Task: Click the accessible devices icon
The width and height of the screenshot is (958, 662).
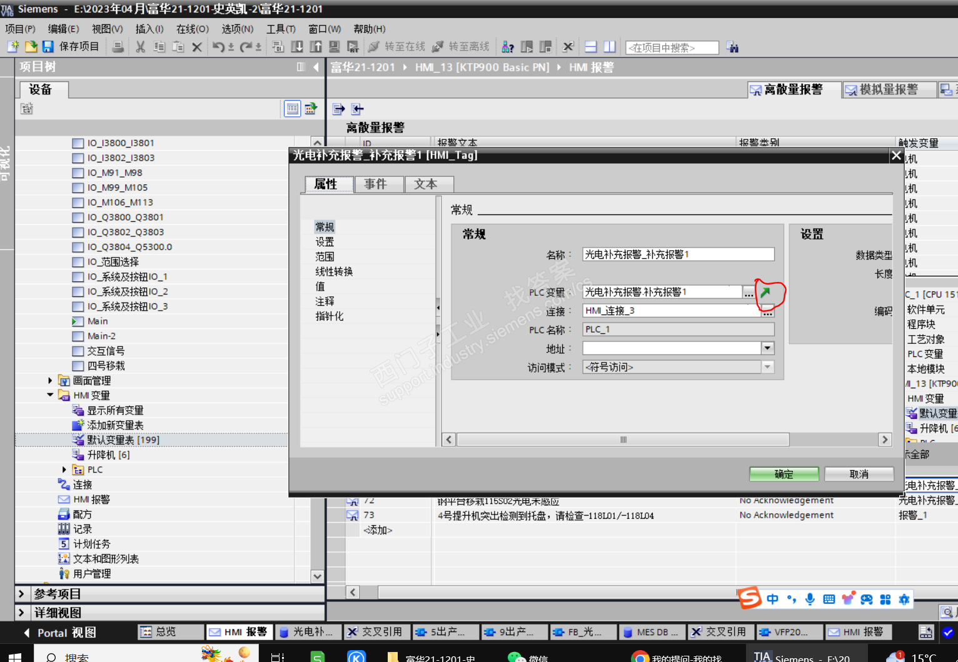Action: point(508,47)
